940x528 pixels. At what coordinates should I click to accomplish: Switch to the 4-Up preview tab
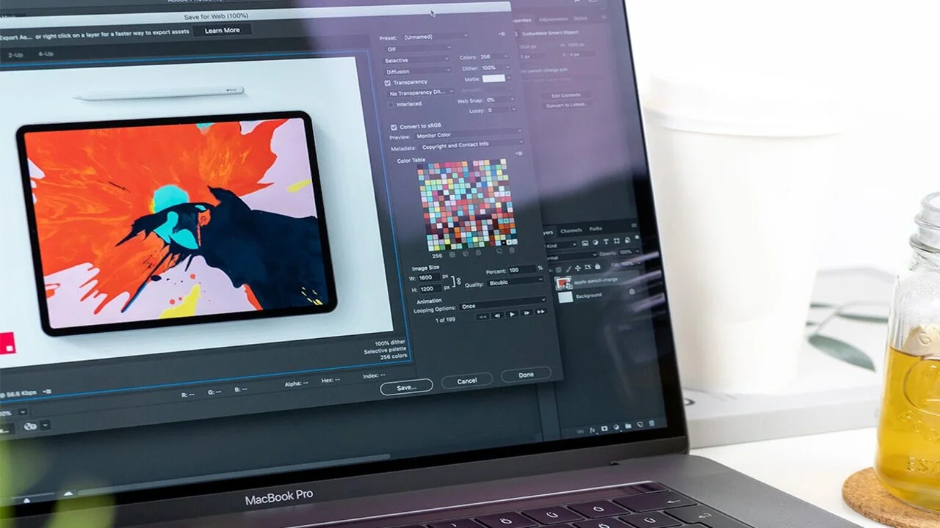[46, 54]
